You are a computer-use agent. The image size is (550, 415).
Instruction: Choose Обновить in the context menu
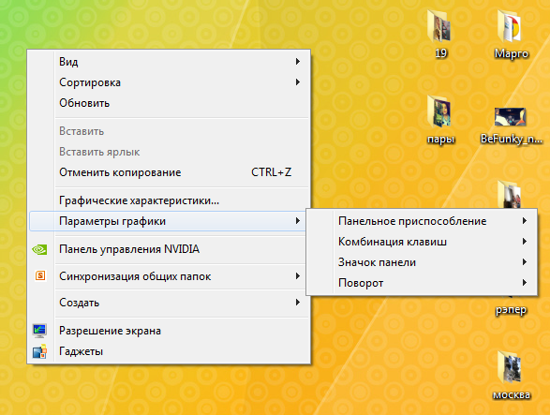(169, 103)
